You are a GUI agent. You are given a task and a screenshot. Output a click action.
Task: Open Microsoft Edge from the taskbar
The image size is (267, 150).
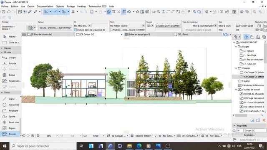click(139, 146)
